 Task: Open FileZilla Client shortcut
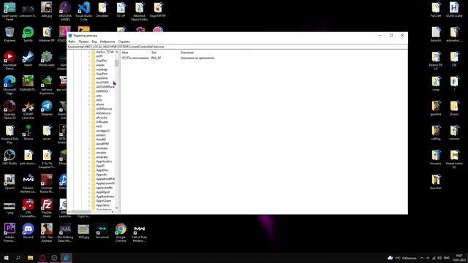47,208
